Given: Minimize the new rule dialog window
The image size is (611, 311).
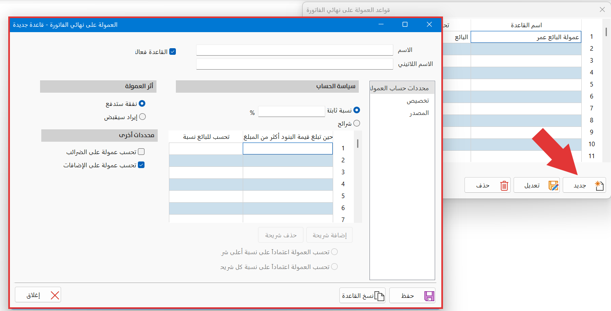Looking at the screenshot, I should [381, 25].
